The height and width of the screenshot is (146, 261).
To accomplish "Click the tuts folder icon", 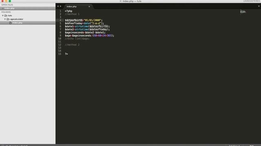I will tap(6, 15).
